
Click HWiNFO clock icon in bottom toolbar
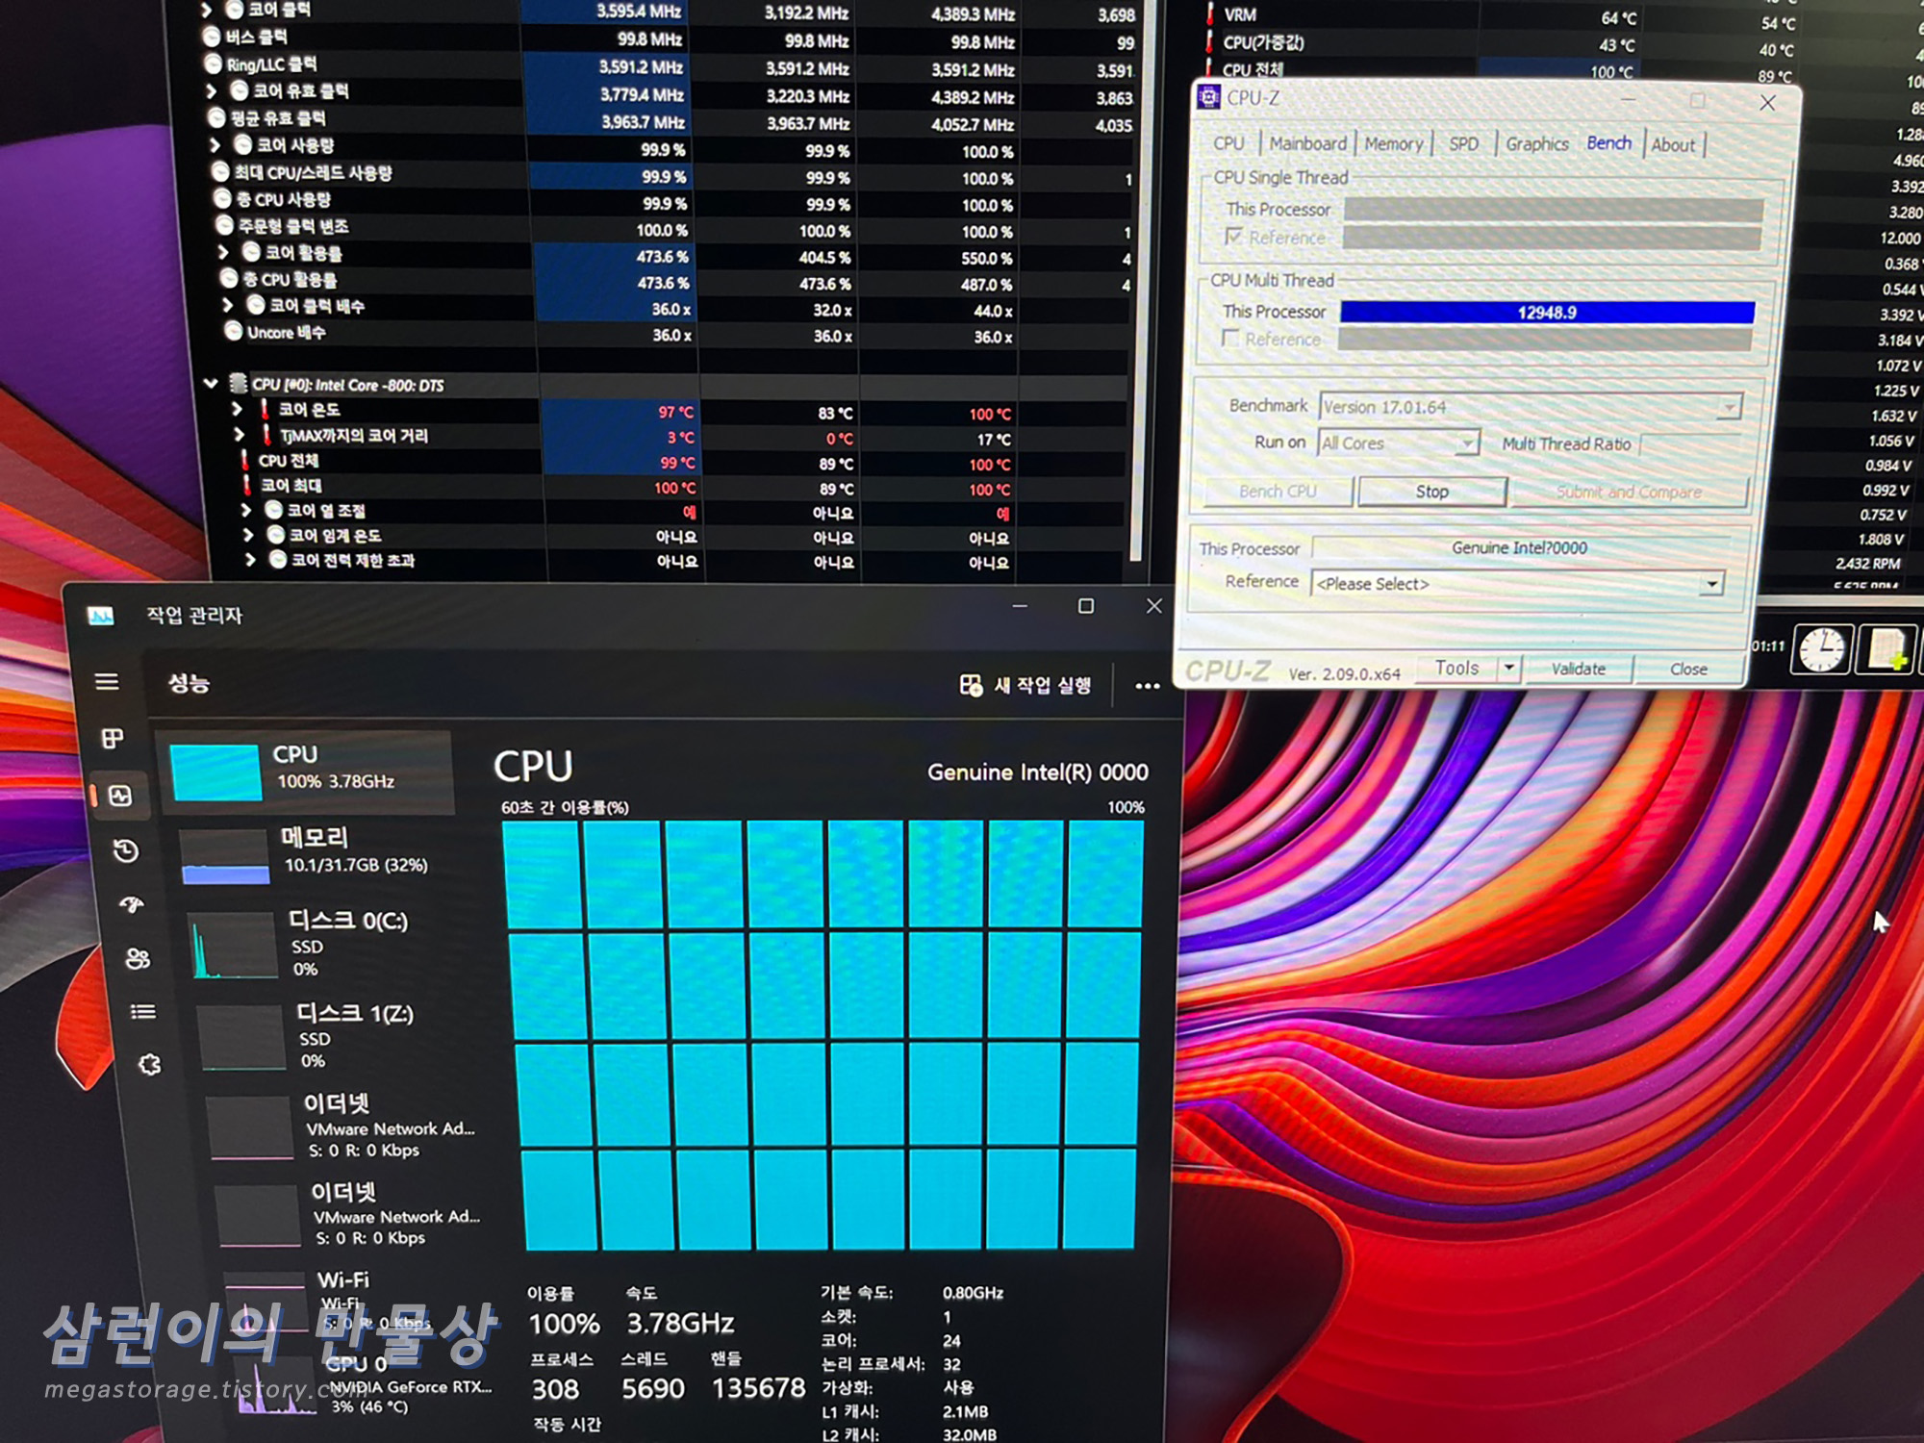point(1821,650)
